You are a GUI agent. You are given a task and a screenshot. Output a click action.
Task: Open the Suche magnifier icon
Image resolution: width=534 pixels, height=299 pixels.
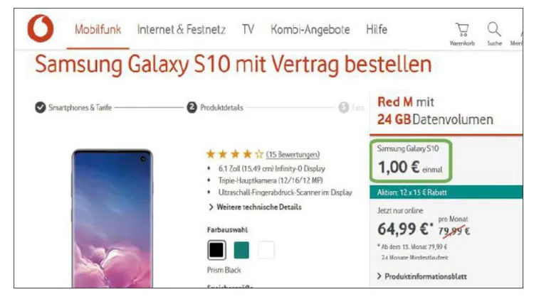coord(494,30)
